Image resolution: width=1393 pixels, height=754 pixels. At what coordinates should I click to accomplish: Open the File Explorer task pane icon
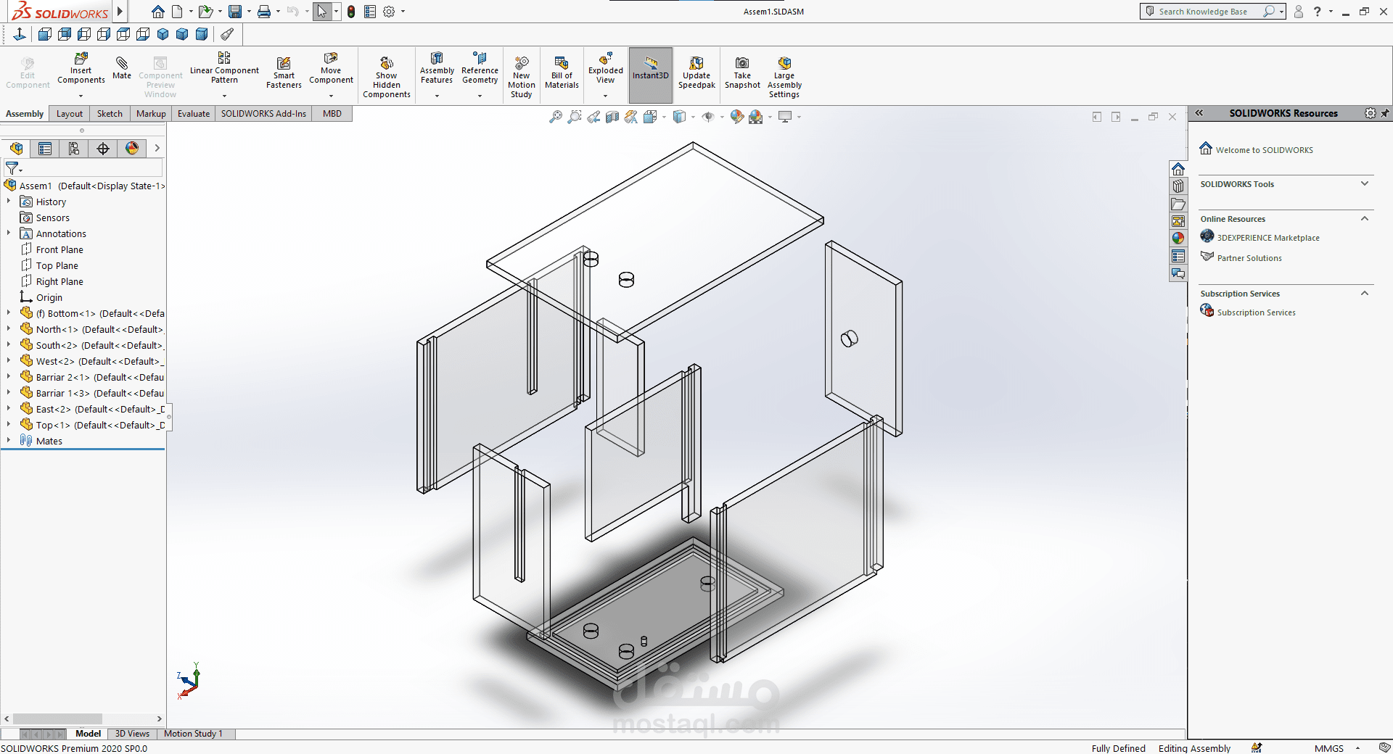click(1178, 204)
